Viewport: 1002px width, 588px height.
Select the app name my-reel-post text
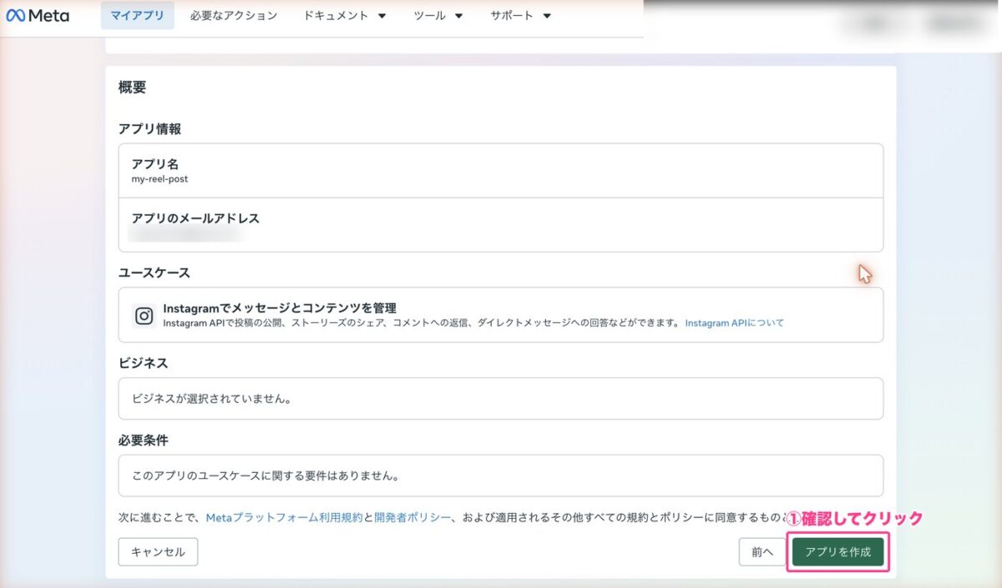[159, 179]
